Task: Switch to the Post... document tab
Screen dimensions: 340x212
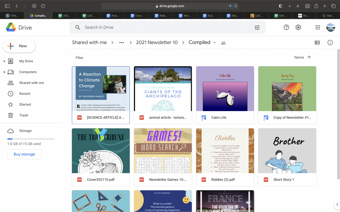Action: pos(113,16)
